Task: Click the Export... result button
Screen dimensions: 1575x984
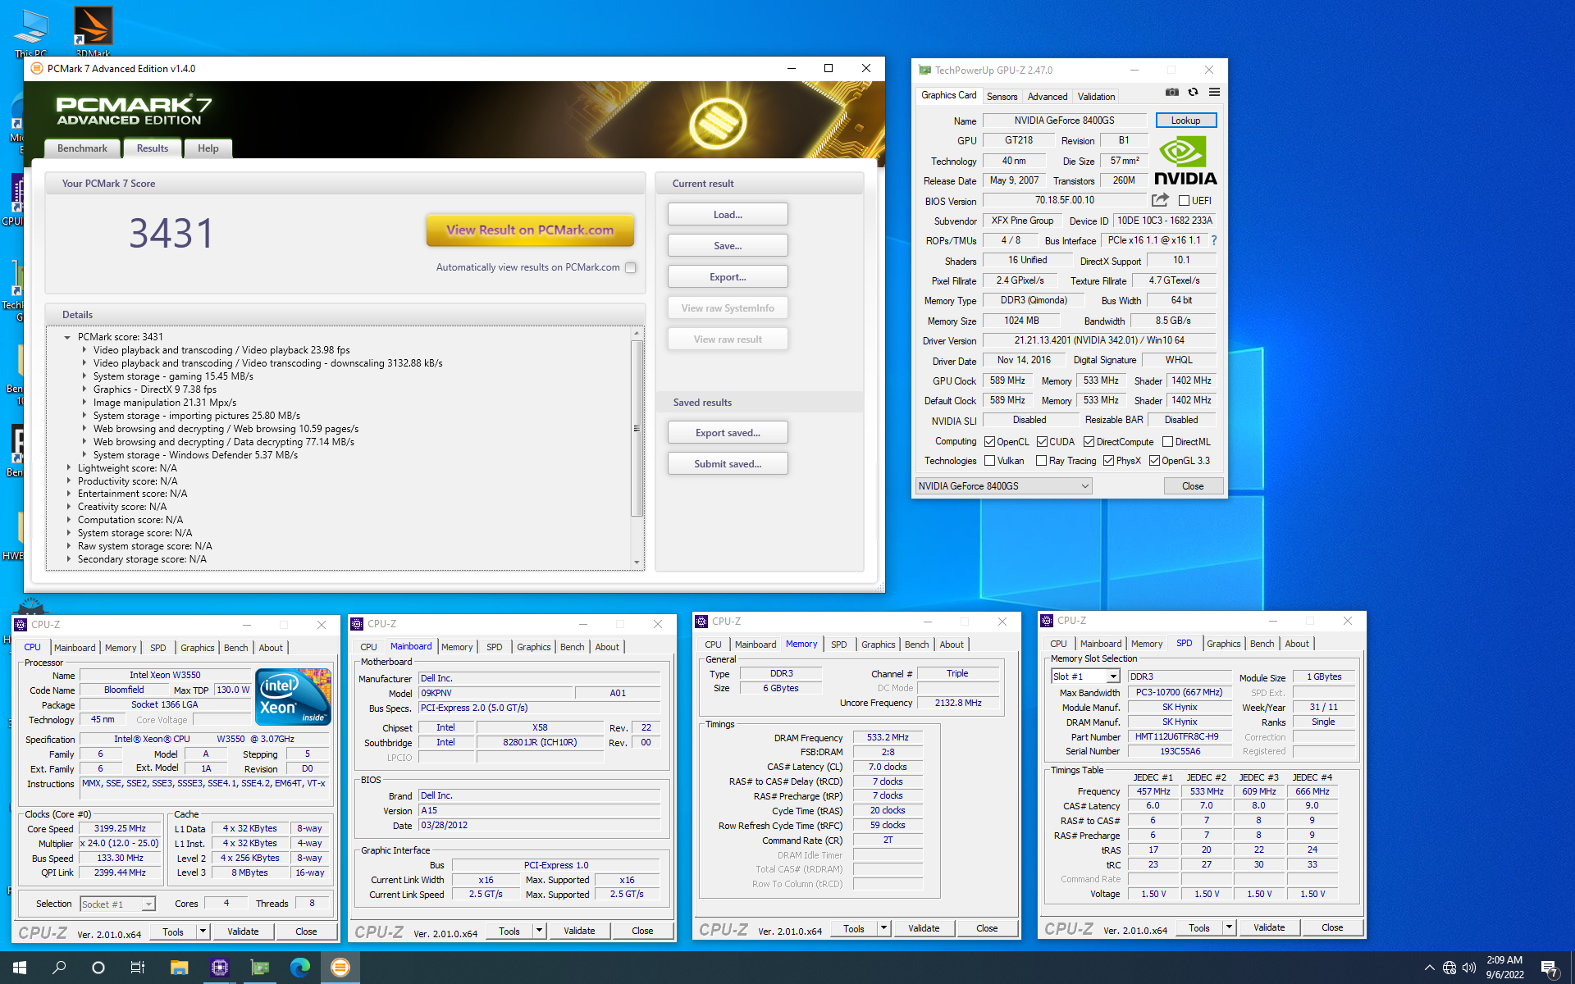Action: 728,277
